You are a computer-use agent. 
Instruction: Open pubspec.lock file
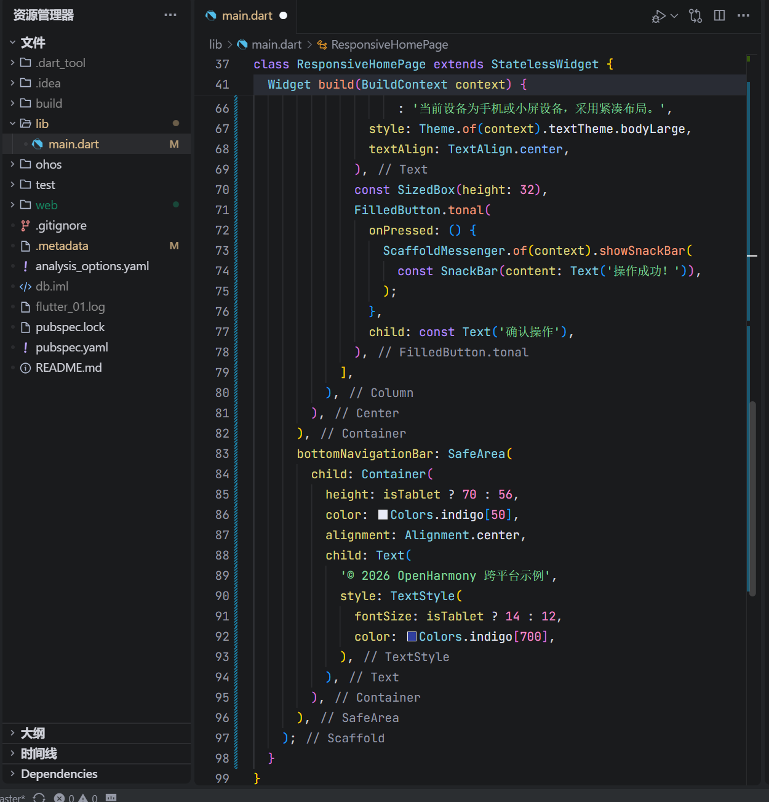97,327
